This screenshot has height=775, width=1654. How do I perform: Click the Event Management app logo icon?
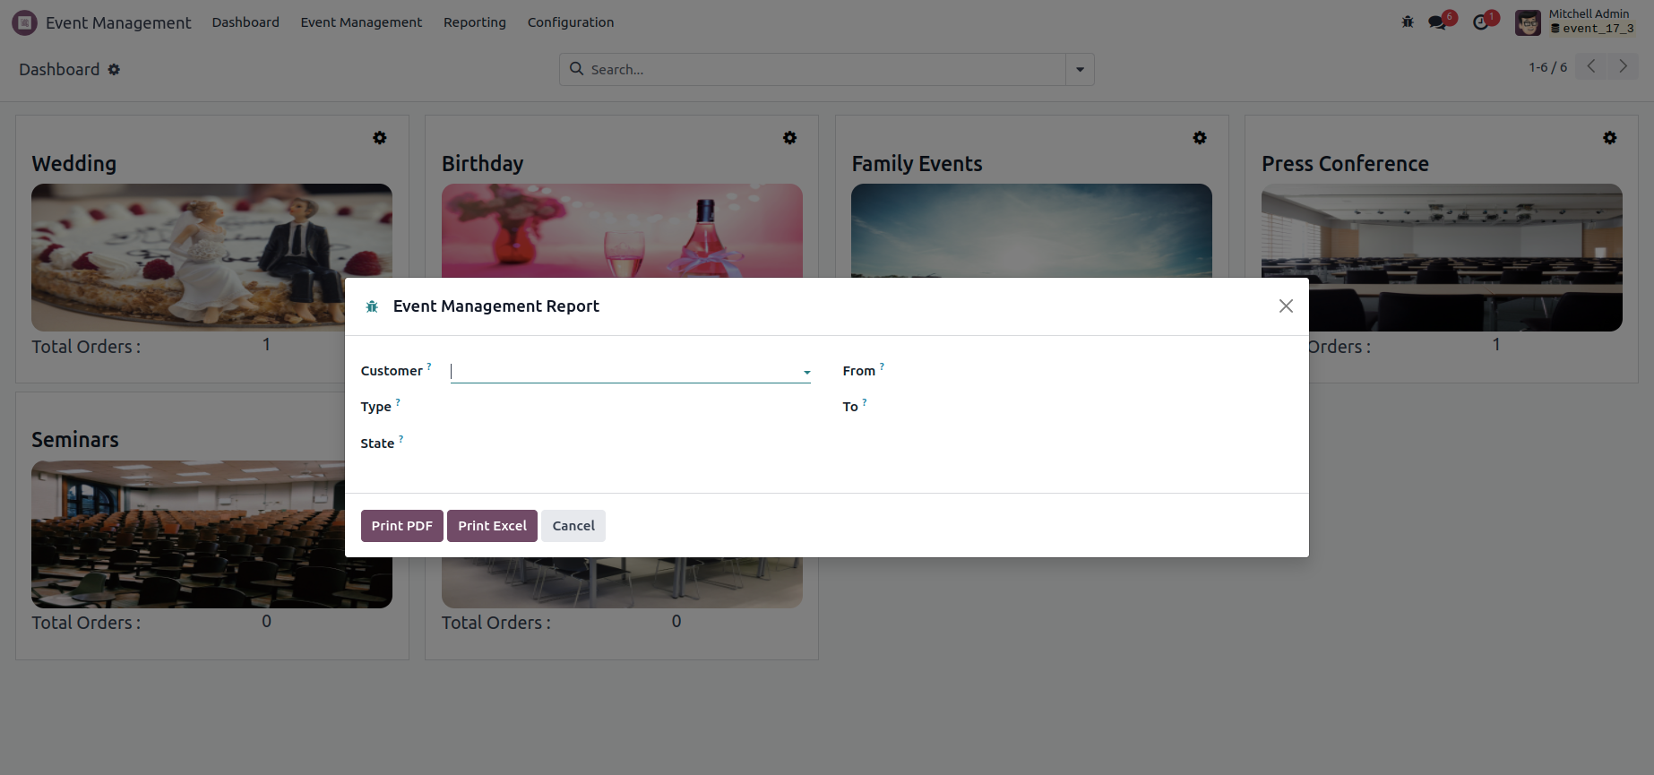pyautogui.click(x=24, y=22)
